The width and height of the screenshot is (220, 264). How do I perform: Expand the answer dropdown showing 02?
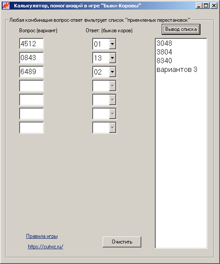tap(112, 72)
